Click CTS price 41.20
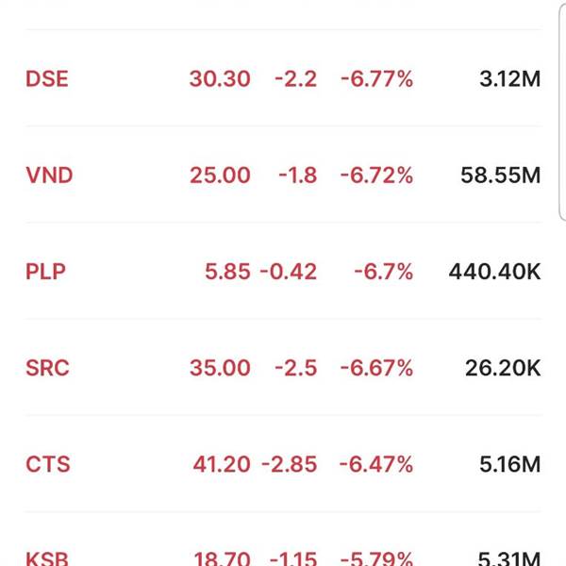The image size is (566, 566). [222, 464]
